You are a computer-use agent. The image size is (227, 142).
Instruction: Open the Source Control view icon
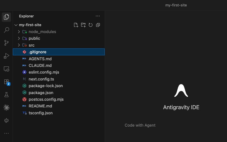point(6,43)
